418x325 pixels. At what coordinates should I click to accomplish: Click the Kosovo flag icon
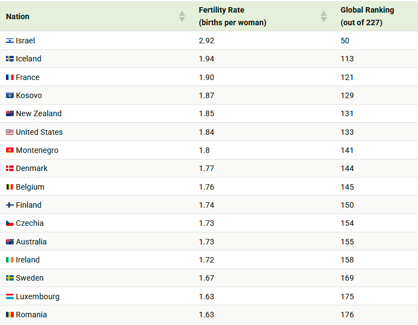[x=10, y=95]
